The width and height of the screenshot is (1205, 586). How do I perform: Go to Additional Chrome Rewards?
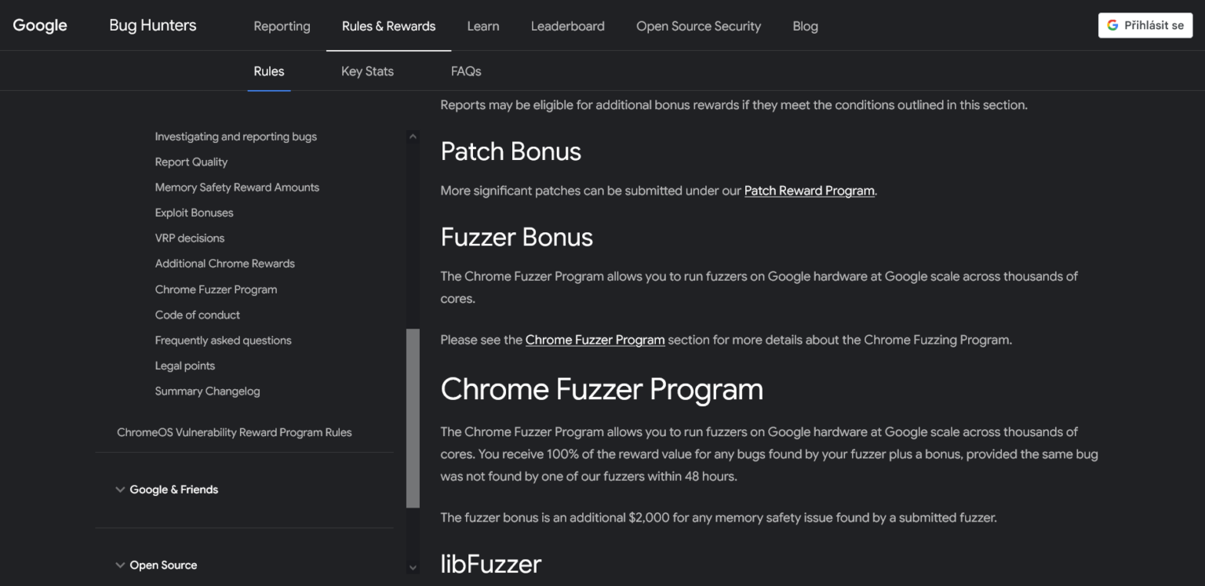[x=224, y=264]
